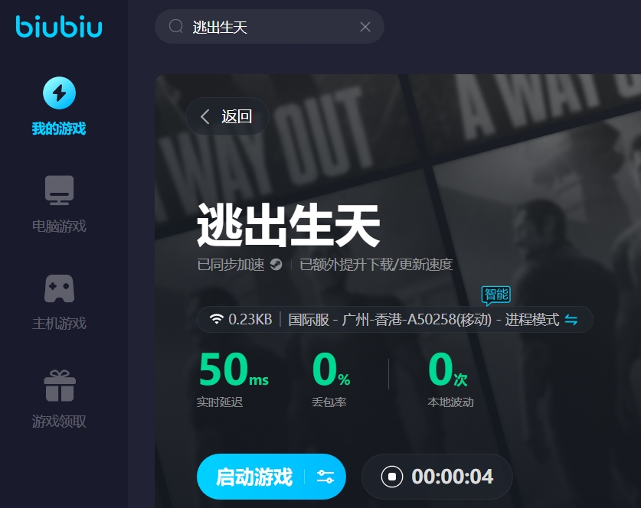The width and height of the screenshot is (641, 508).
Task: Select the 电脑游戏 menu label
Action: click(59, 226)
